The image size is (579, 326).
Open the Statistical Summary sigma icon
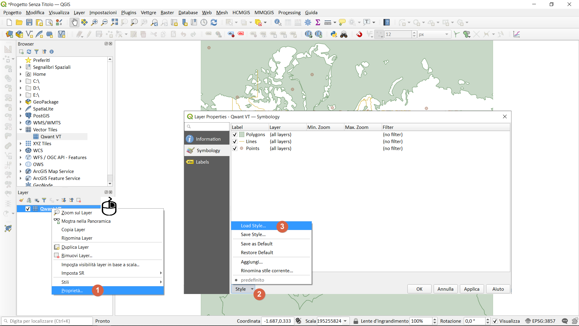318,22
